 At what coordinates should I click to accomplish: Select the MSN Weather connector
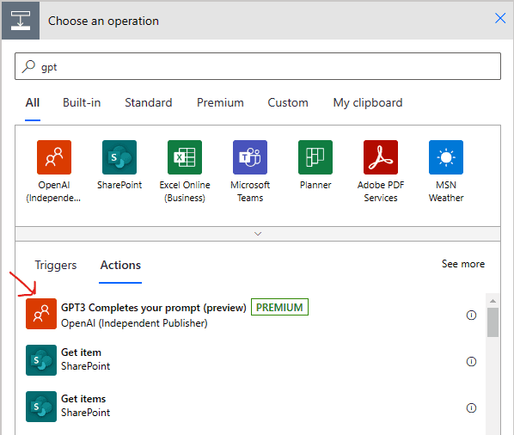446,157
